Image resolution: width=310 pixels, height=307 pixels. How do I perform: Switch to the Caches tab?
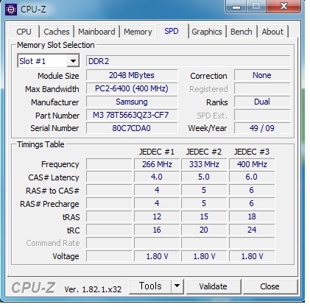pos(57,32)
